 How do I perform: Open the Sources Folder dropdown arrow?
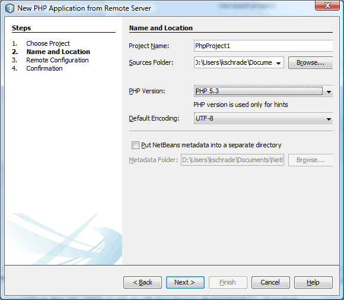pos(278,64)
